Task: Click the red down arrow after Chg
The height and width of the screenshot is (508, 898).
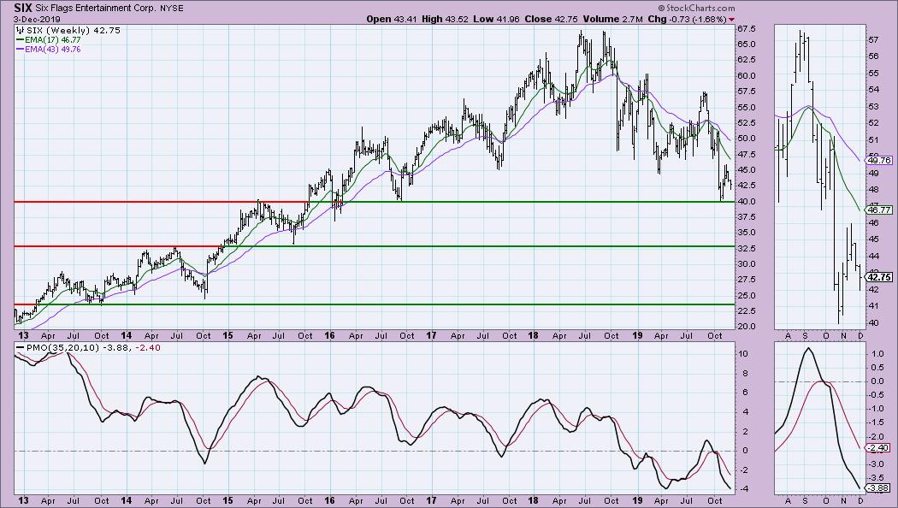Action: [x=731, y=20]
